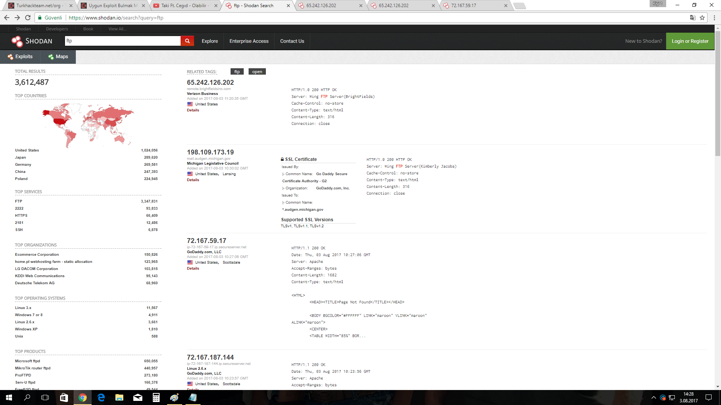
Task: Open Chrome's three-dot menu
Action: coord(714,18)
